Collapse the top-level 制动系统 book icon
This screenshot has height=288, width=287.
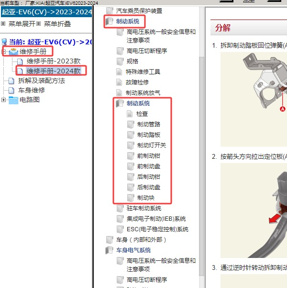pos(109,21)
